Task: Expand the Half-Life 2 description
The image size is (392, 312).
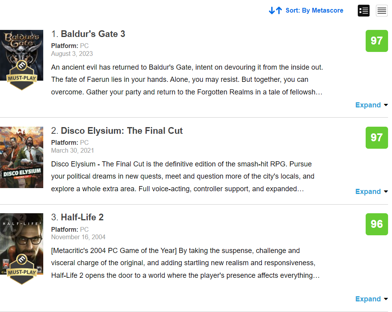Action: coord(371,299)
